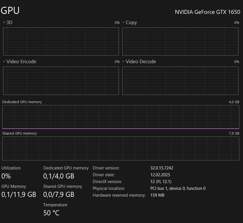Click the 0% Utilization value
Screen dimensions: 243x223
click(x=6, y=176)
